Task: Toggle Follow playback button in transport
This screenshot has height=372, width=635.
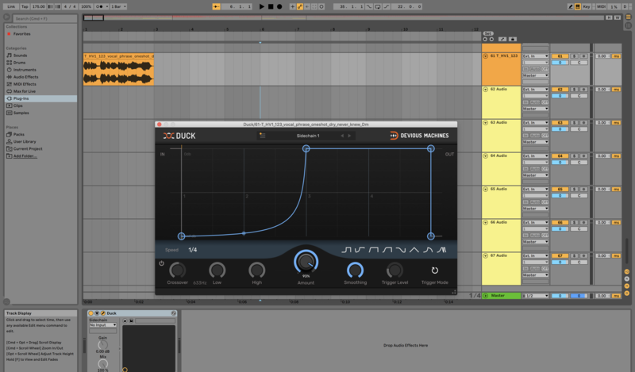Action: [x=216, y=6]
